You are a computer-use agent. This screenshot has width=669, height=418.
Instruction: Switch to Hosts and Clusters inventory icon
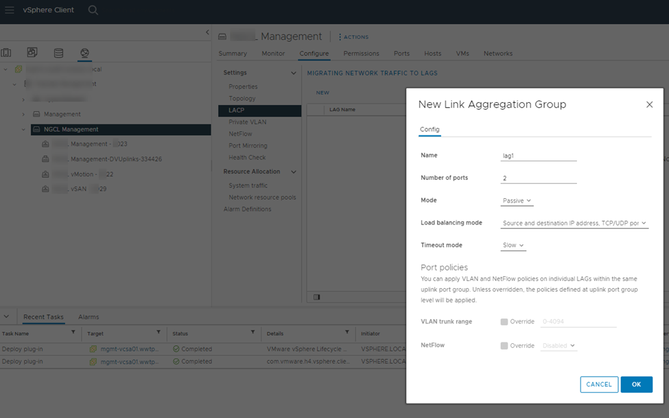(6, 53)
